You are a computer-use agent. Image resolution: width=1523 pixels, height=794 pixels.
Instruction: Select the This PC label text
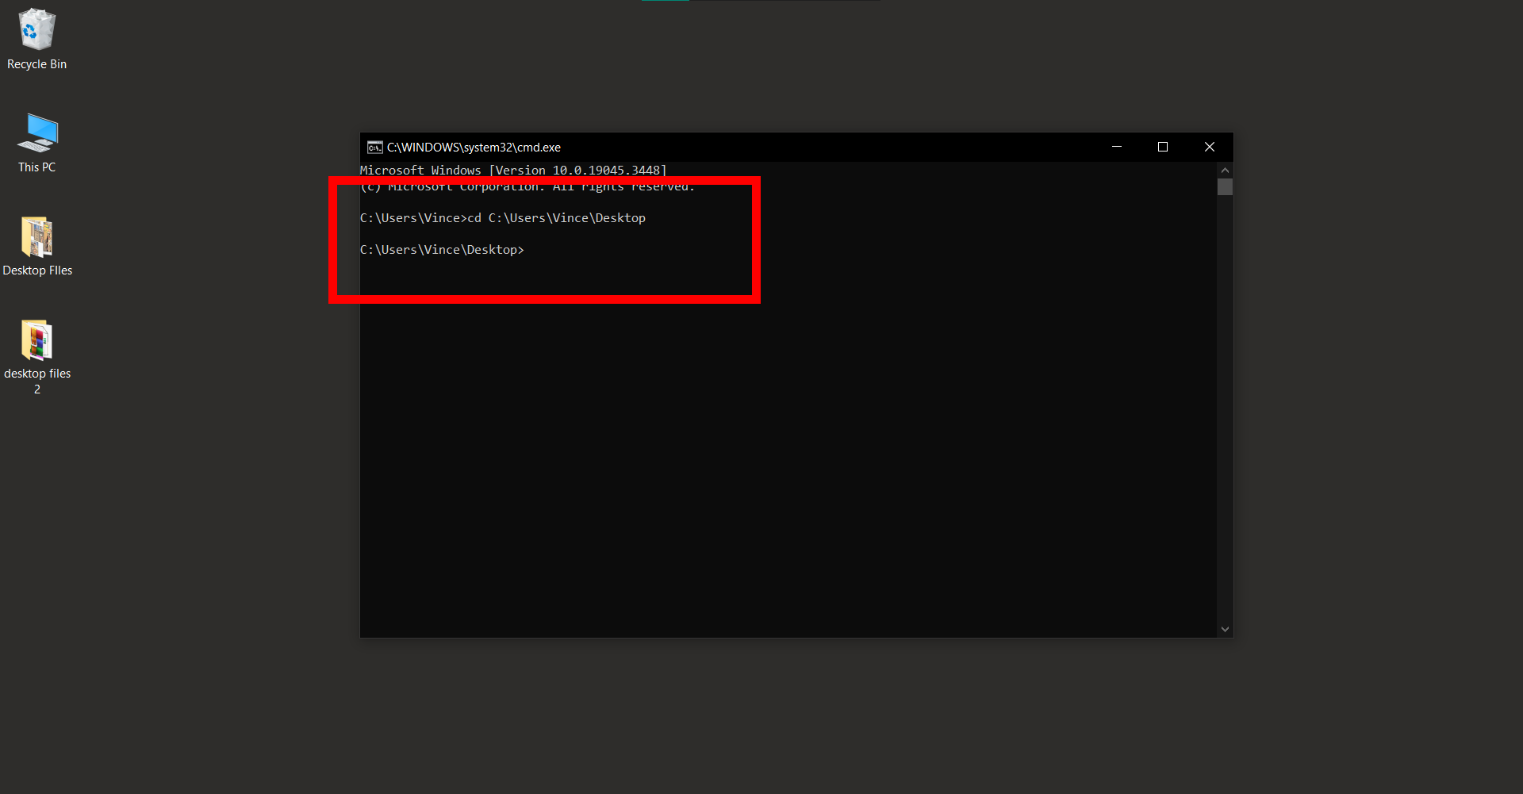36,167
